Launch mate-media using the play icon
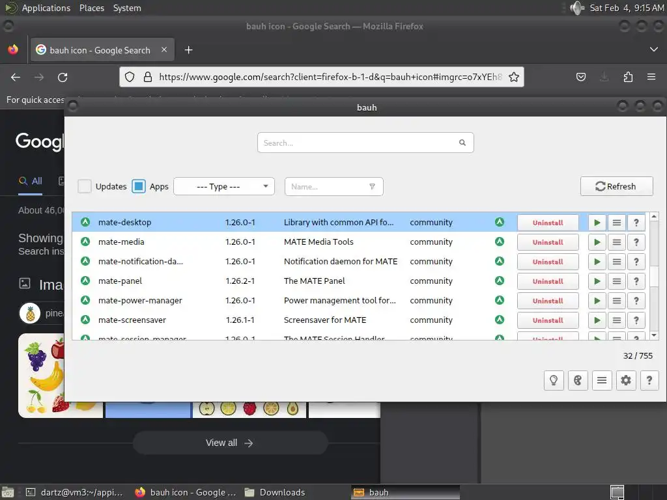 [x=597, y=242]
